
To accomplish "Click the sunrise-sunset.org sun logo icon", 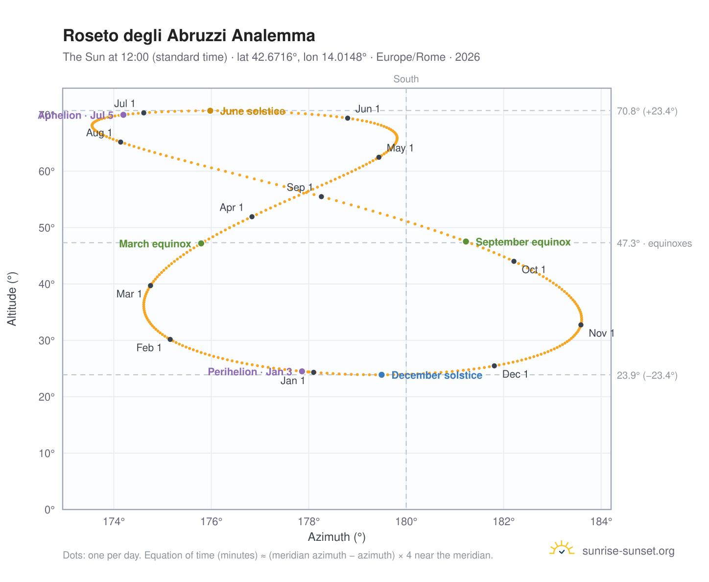I will (562, 549).
